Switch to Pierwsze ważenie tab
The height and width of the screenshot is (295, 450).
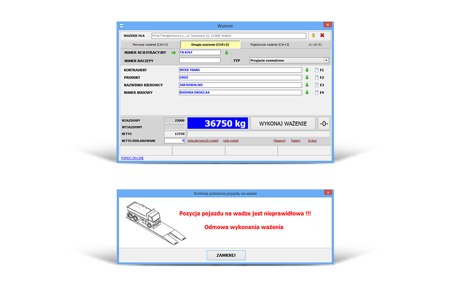pos(150,44)
